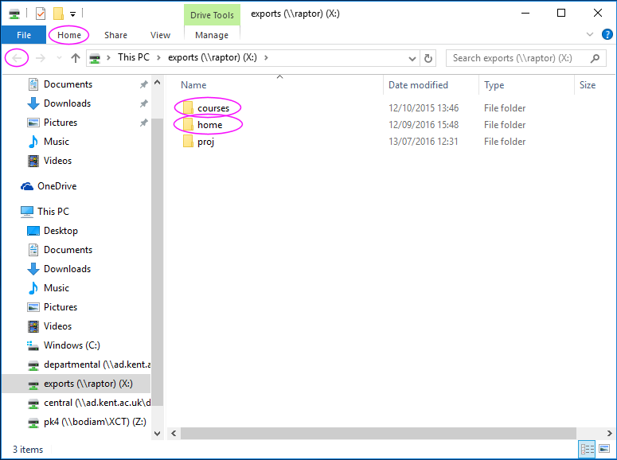Screen dimensions: 617x460
Task: Click the date 12/09/2016 15:48
Action: click(x=424, y=125)
